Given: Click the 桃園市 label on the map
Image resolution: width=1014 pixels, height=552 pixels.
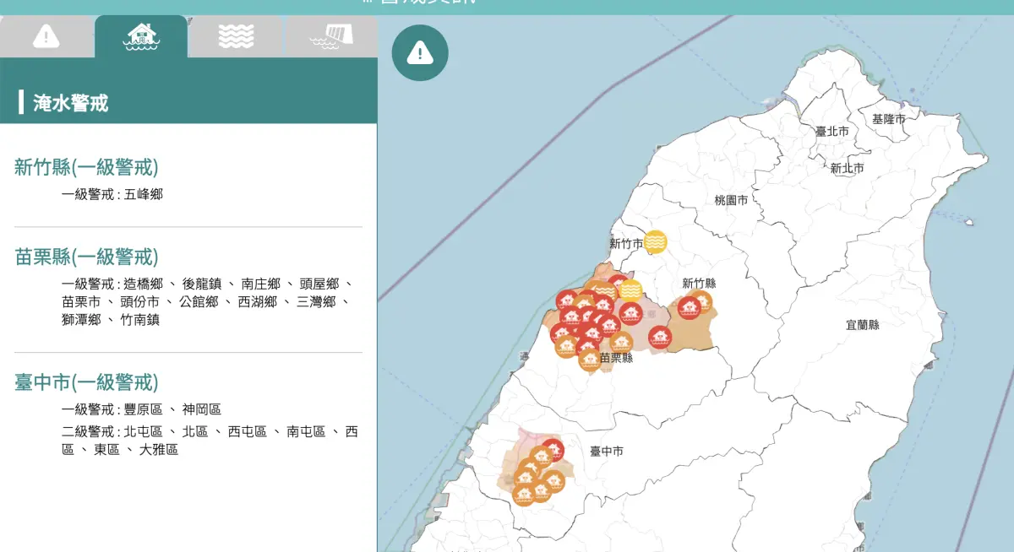Looking at the screenshot, I should 731,201.
